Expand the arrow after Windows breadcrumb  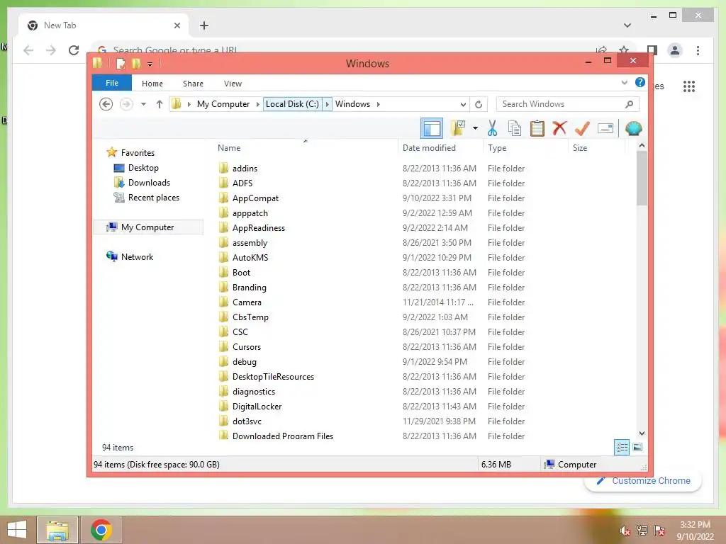379,104
